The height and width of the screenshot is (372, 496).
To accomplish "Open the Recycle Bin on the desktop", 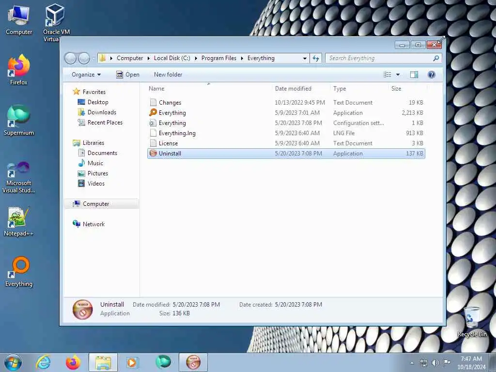I will 472,322.
